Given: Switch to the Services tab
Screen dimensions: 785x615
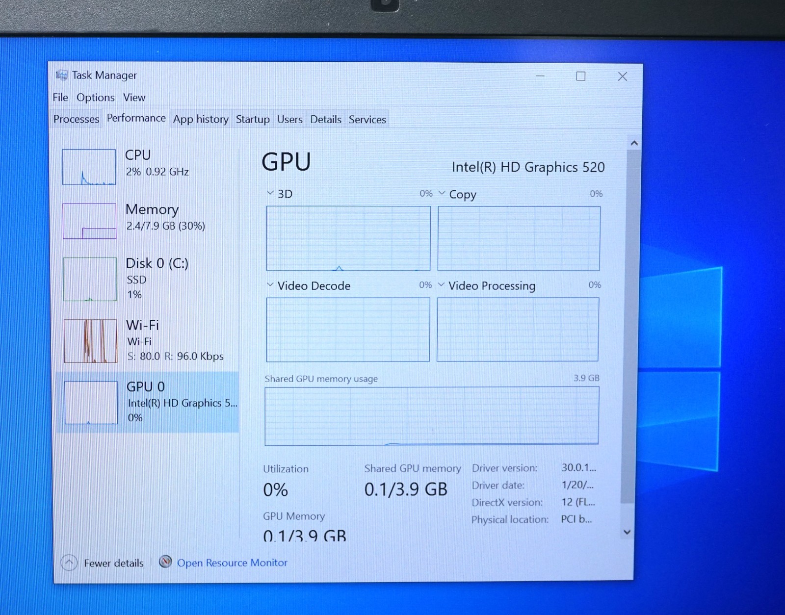Looking at the screenshot, I should (x=367, y=119).
